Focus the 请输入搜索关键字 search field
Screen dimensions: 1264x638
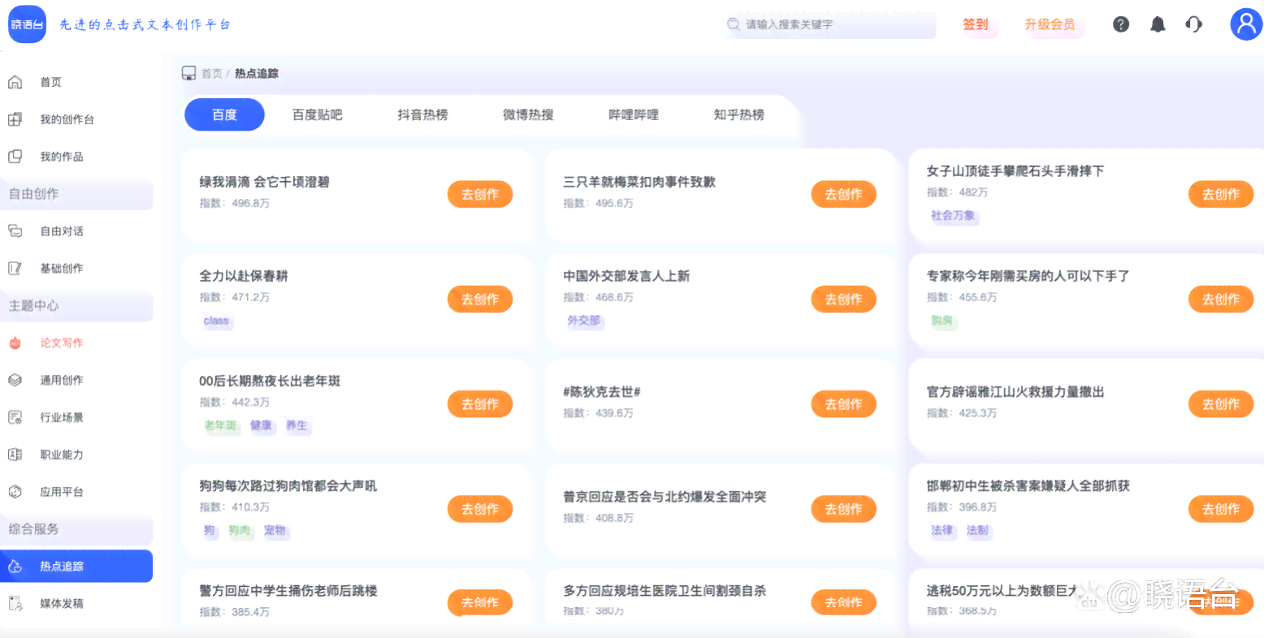[x=829, y=24]
